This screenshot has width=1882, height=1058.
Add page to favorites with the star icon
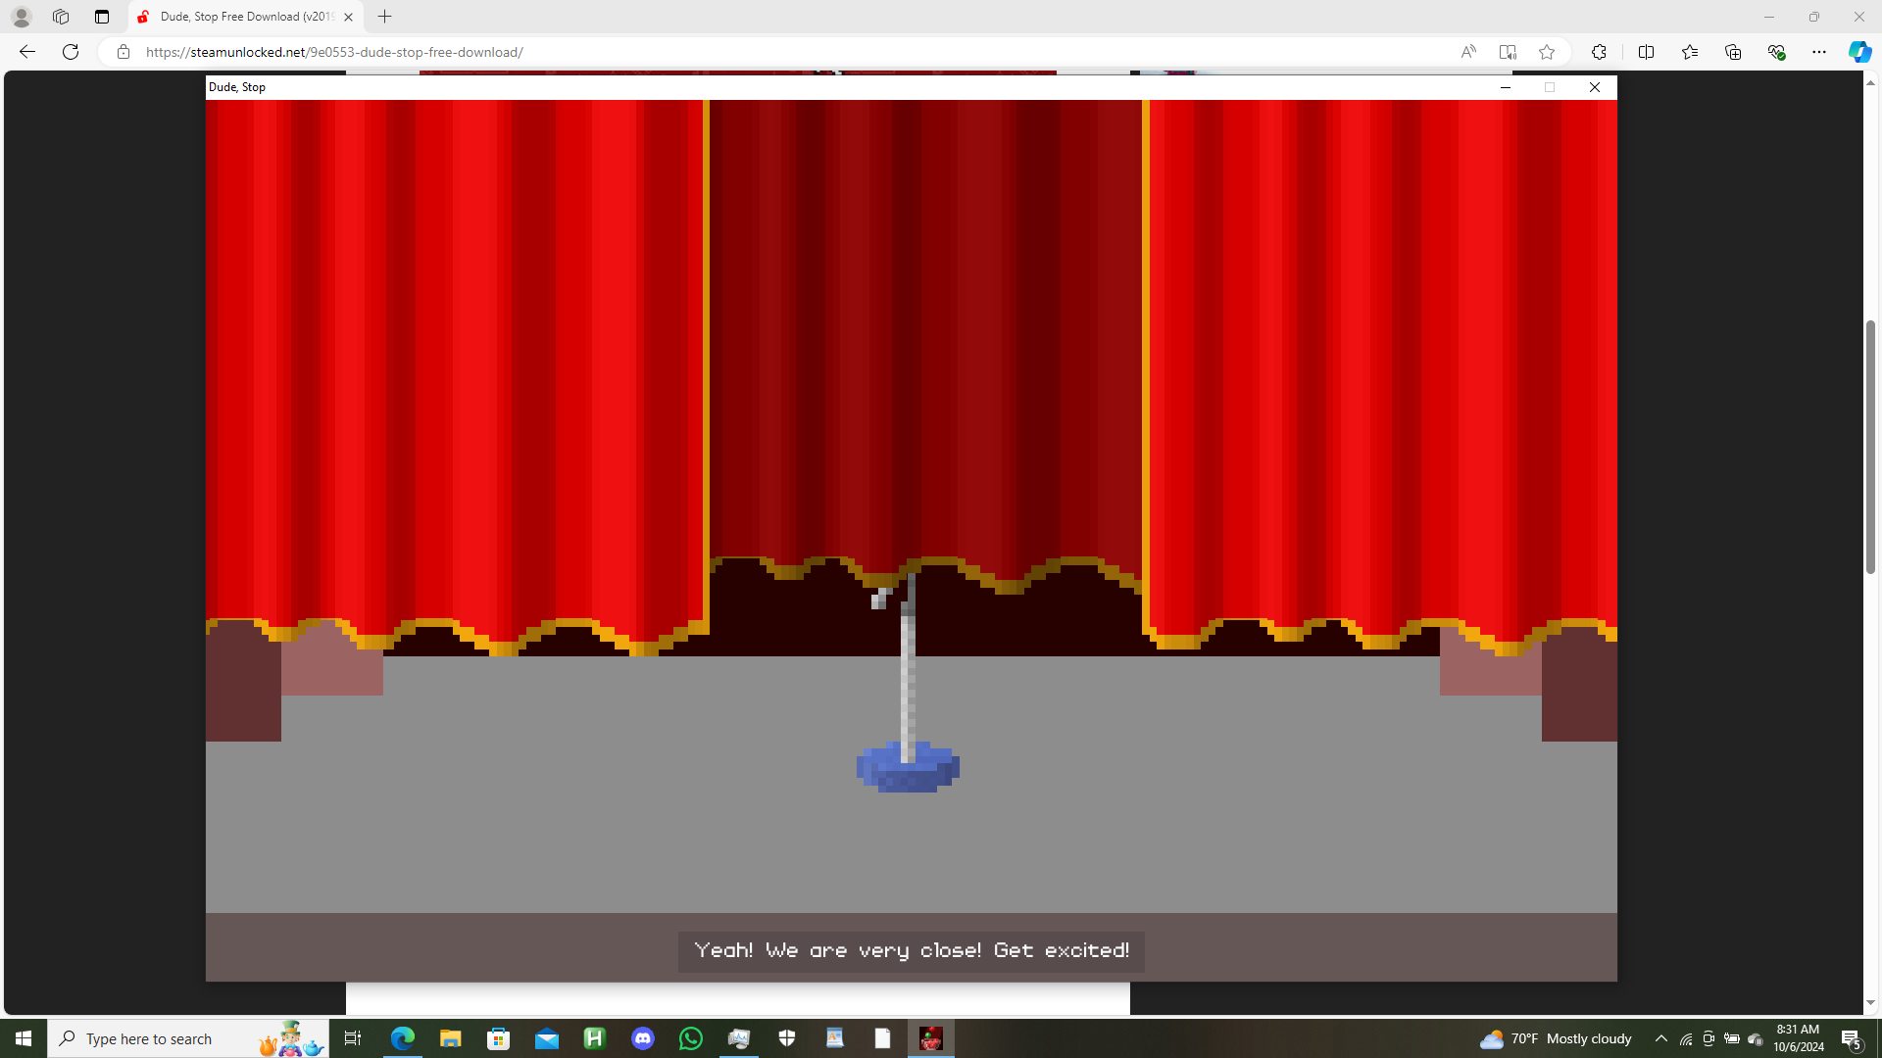tap(1547, 52)
